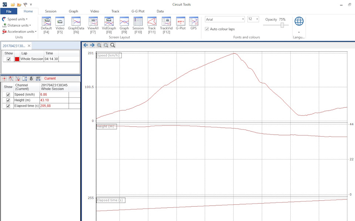Click the checkered flag quick-access icon
This screenshot has height=221, width=355.
point(26,4)
